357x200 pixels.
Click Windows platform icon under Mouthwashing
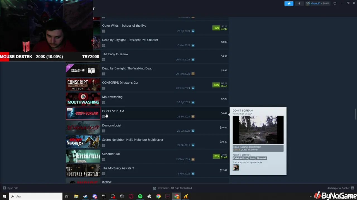(104, 102)
